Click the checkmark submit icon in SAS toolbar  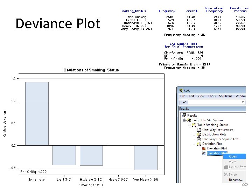pyautogui.click(x=184, y=102)
